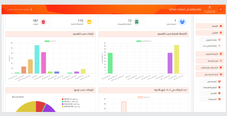Viewport: 227px width, 116px height.
Task: Open the user account dropdown in the header
Action: [19, 9]
